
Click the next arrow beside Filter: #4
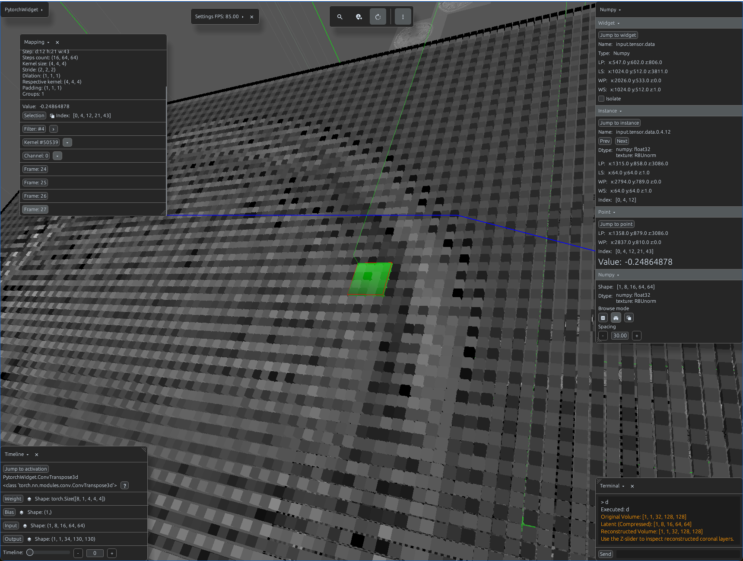tap(54, 129)
